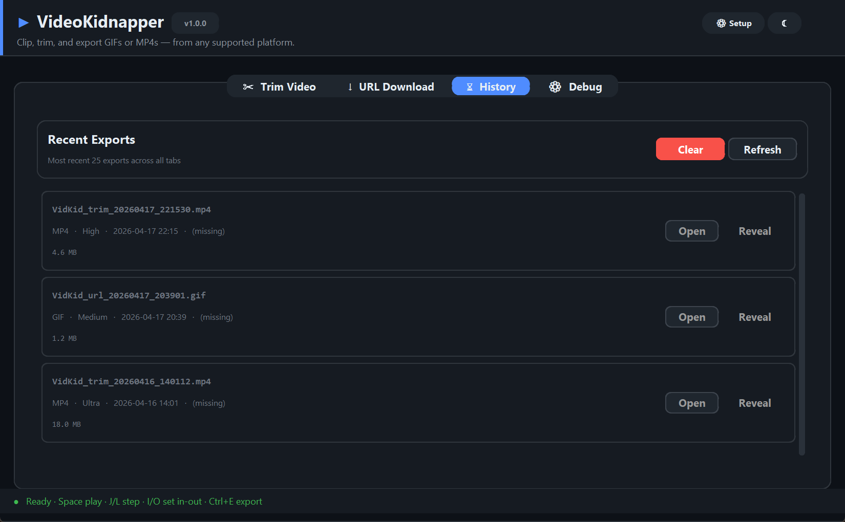Open the Debug tab

[x=575, y=86]
